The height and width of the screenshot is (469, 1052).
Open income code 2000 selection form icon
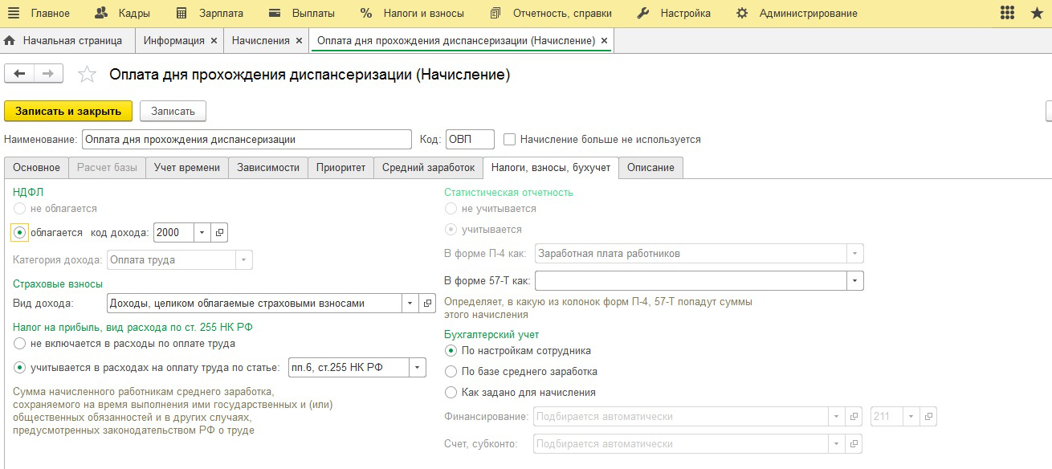(219, 233)
